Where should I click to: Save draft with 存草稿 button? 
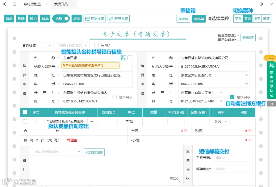(183, 19)
